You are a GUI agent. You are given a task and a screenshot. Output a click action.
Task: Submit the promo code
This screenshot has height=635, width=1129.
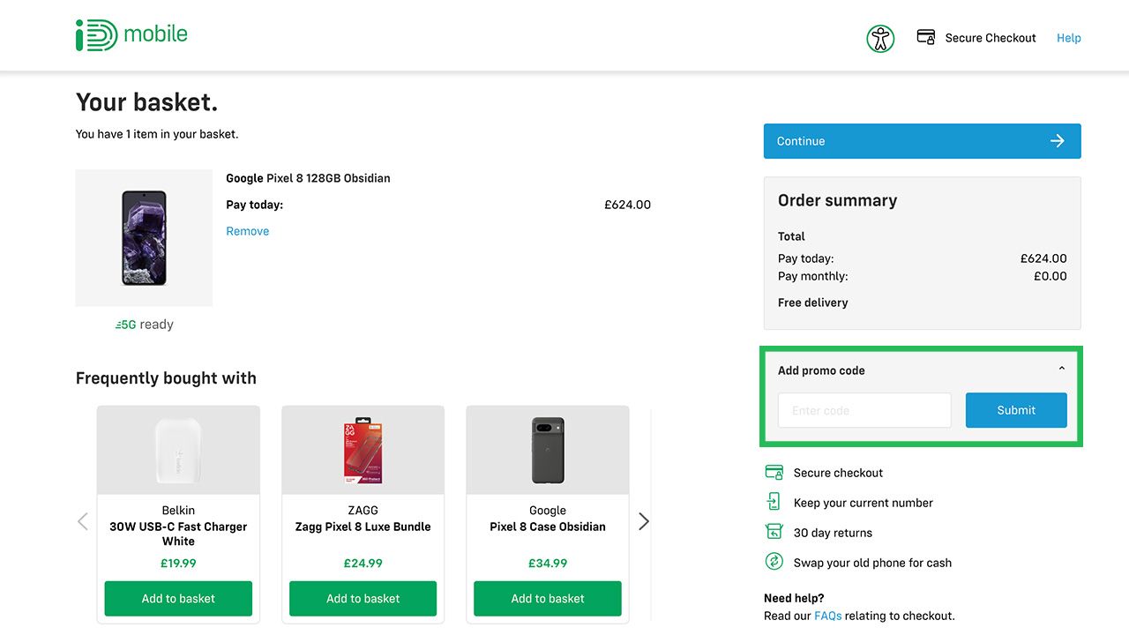[1016, 410]
